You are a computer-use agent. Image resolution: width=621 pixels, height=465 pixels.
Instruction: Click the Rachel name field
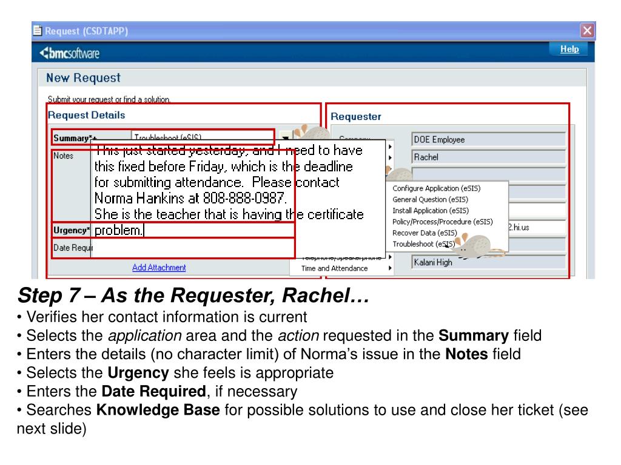click(489, 157)
